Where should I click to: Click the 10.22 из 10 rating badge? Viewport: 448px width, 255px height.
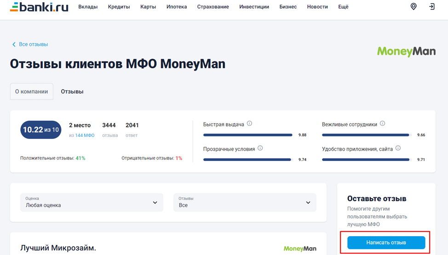[41, 130]
